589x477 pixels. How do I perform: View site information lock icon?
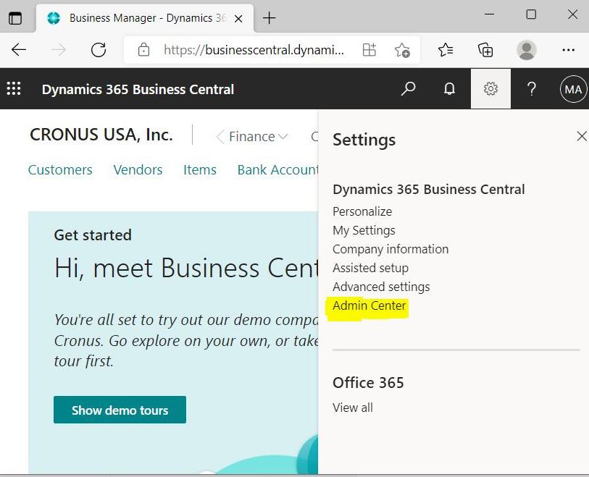143,49
